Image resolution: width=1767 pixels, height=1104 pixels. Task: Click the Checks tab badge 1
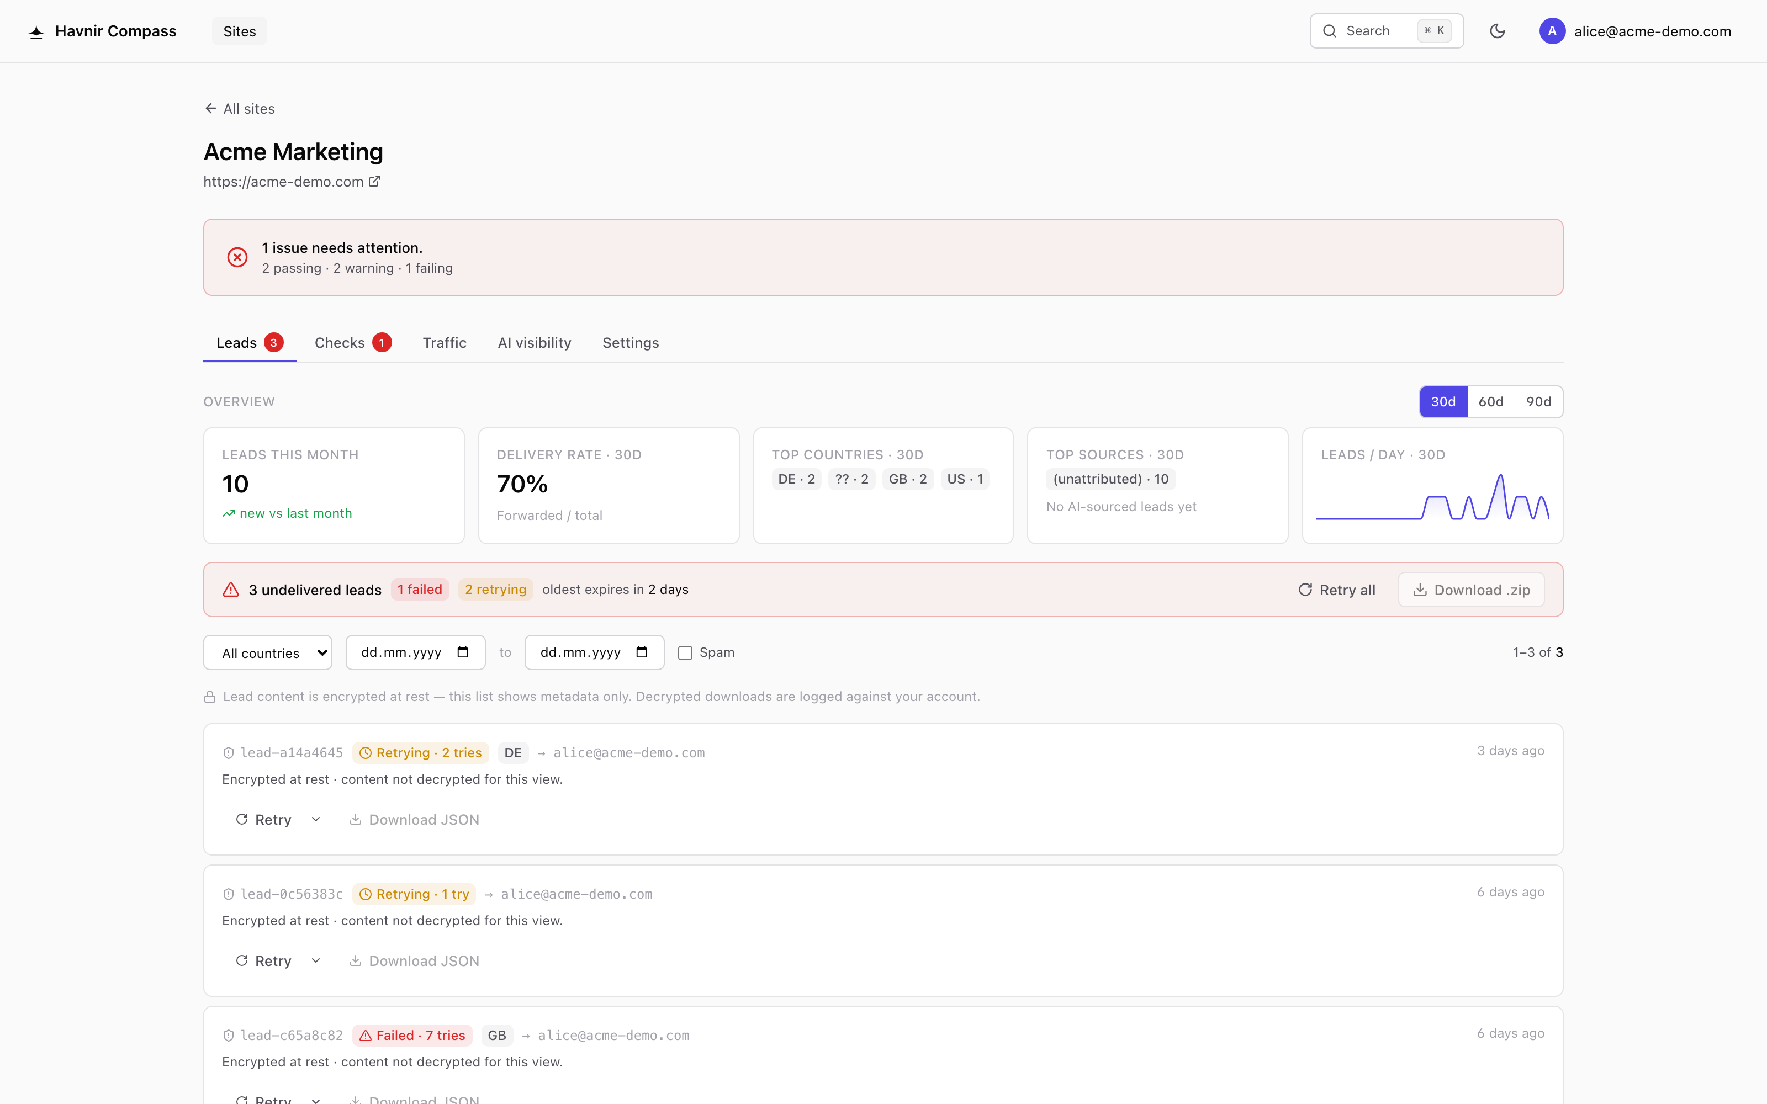(381, 342)
